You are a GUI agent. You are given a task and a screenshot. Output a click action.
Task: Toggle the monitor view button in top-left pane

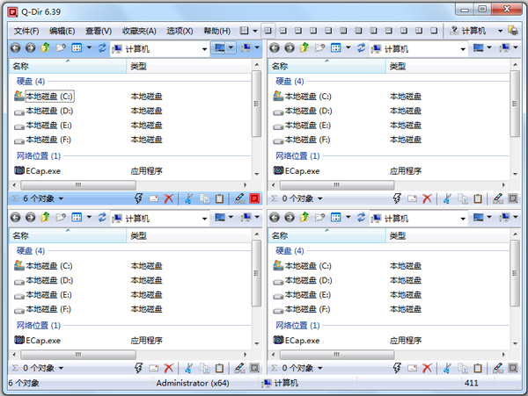point(219,48)
